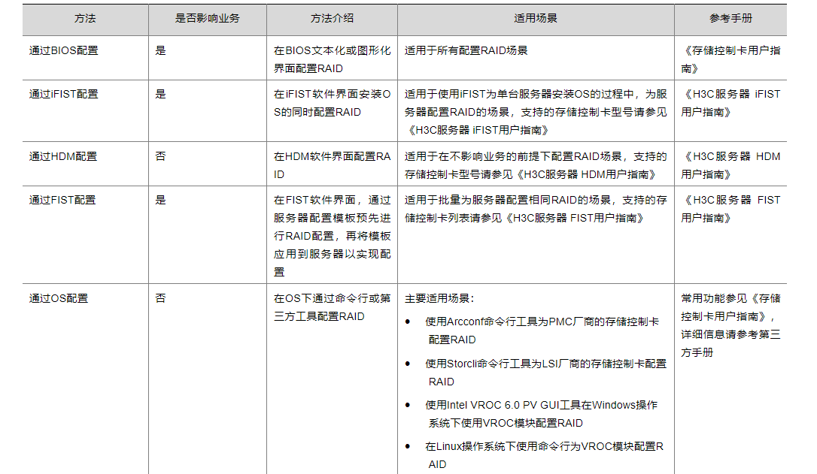Click 是 in the iFIST row

click(x=160, y=94)
